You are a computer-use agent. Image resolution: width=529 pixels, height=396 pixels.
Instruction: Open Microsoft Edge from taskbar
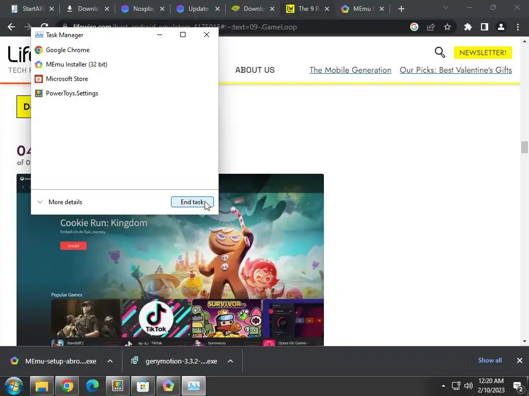pos(92,386)
